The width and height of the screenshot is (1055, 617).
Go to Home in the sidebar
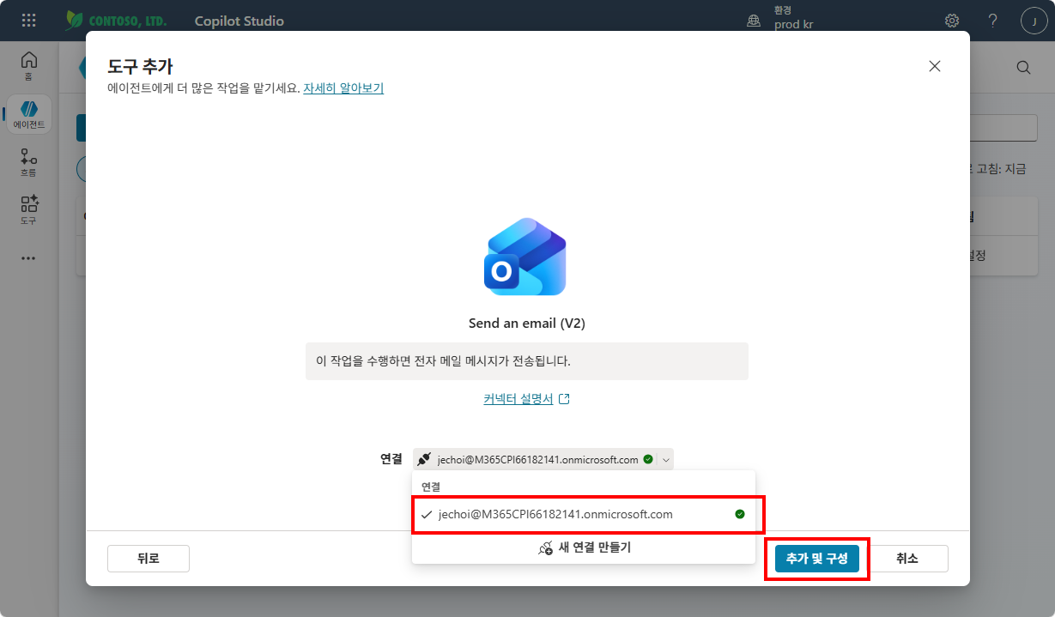tap(29, 65)
